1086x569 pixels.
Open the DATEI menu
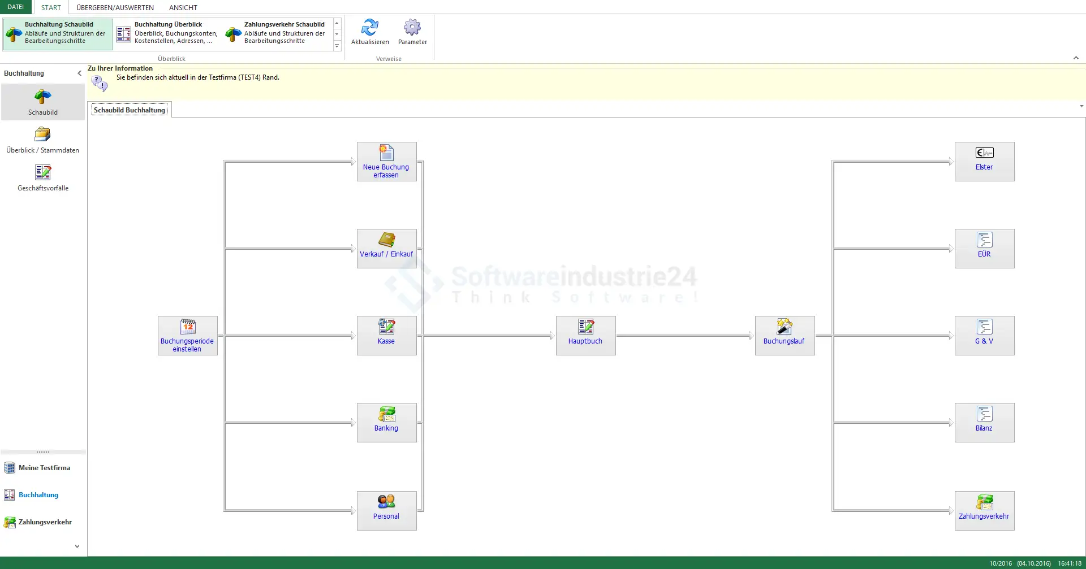point(16,7)
